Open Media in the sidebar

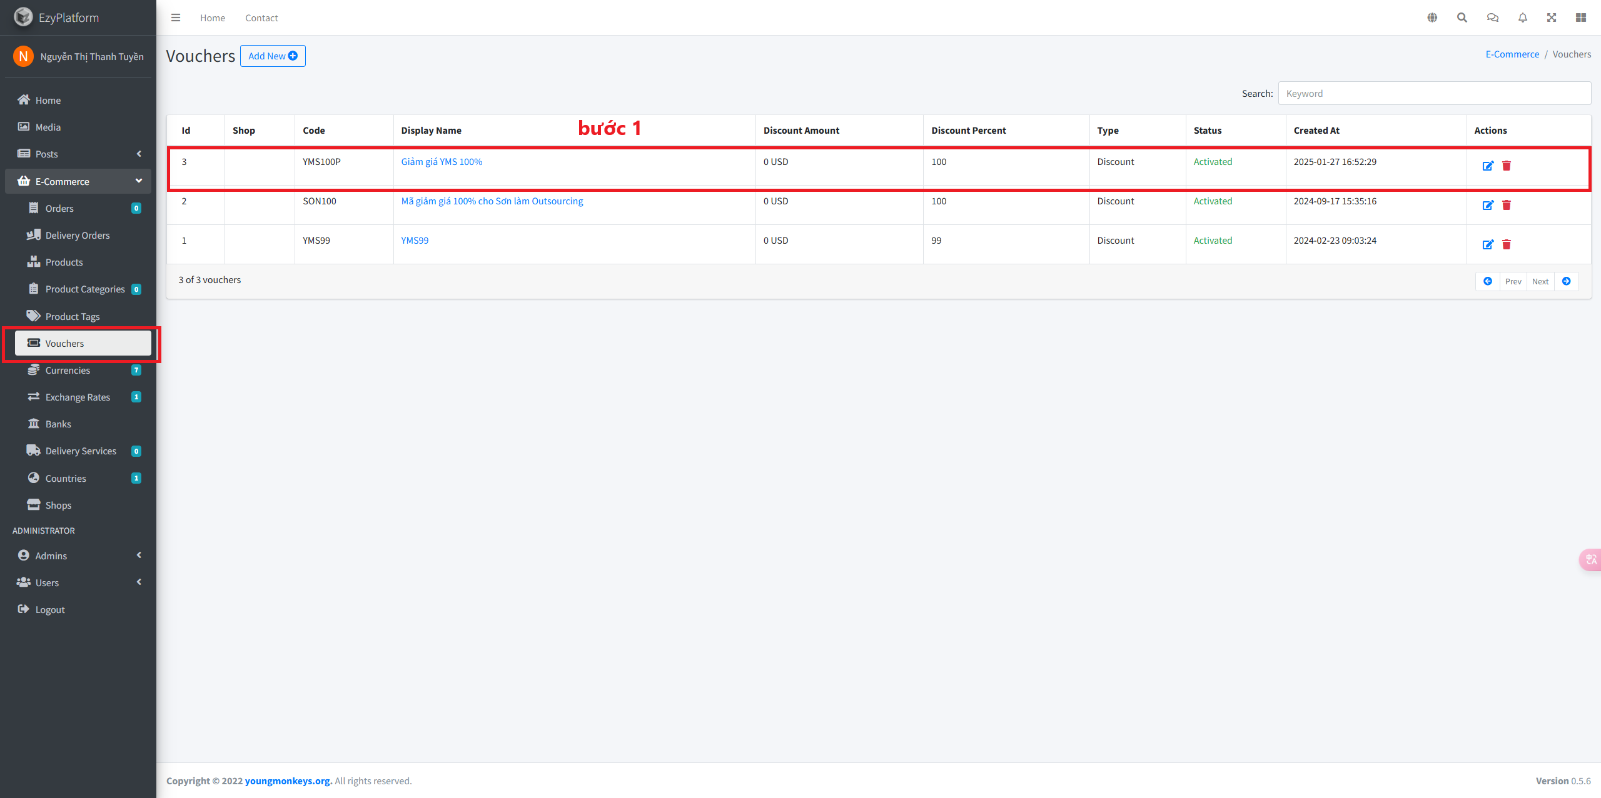pyautogui.click(x=78, y=127)
